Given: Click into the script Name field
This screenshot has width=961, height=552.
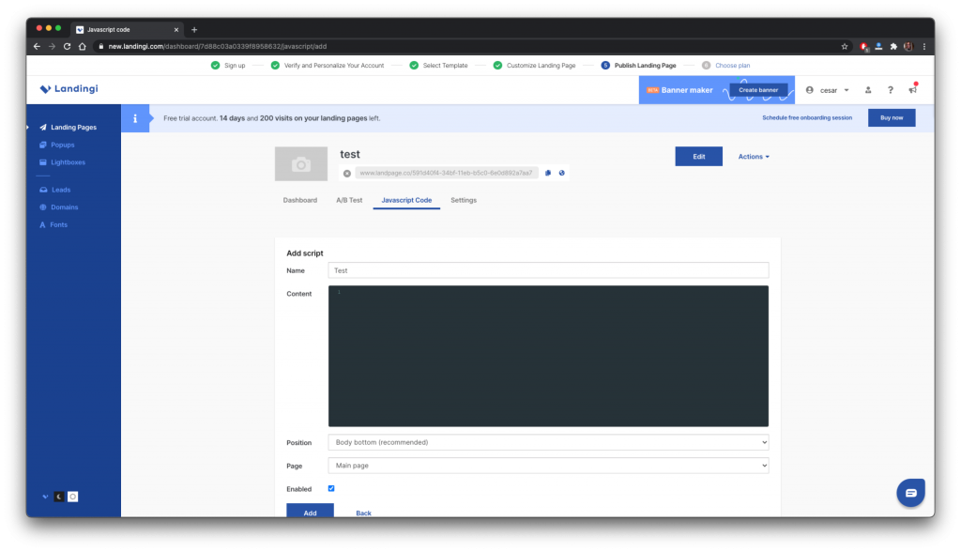Looking at the screenshot, I should pos(548,270).
